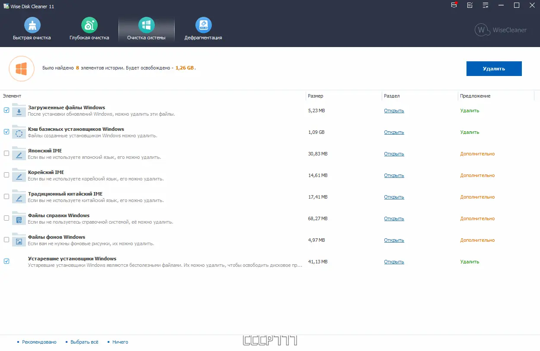Go to the Дефрагментация tab
Screen dimensions: 540x351
(x=203, y=29)
